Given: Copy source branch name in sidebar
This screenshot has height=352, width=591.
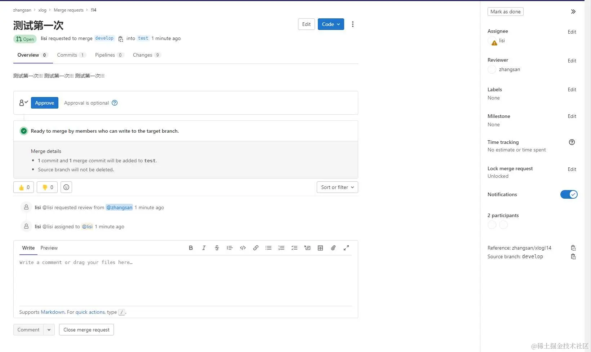Looking at the screenshot, I should (573, 256).
